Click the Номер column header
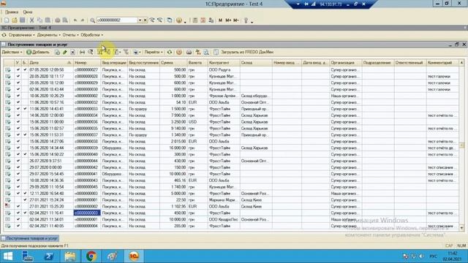Image resolution: width=468 pixels, height=263 pixels. [87, 63]
